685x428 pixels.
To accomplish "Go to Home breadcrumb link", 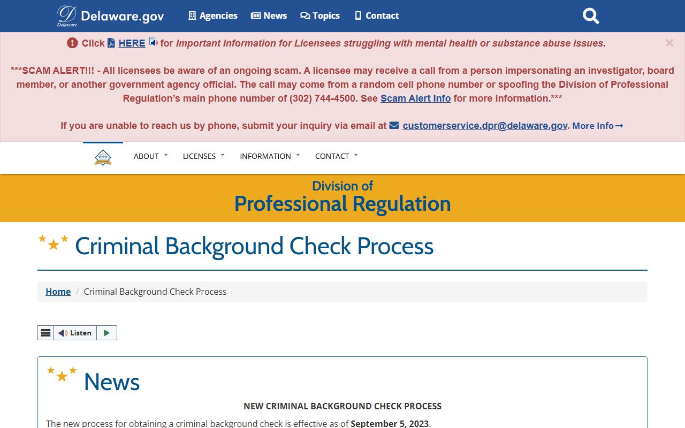I will pyautogui.click(x=58, y=292).
